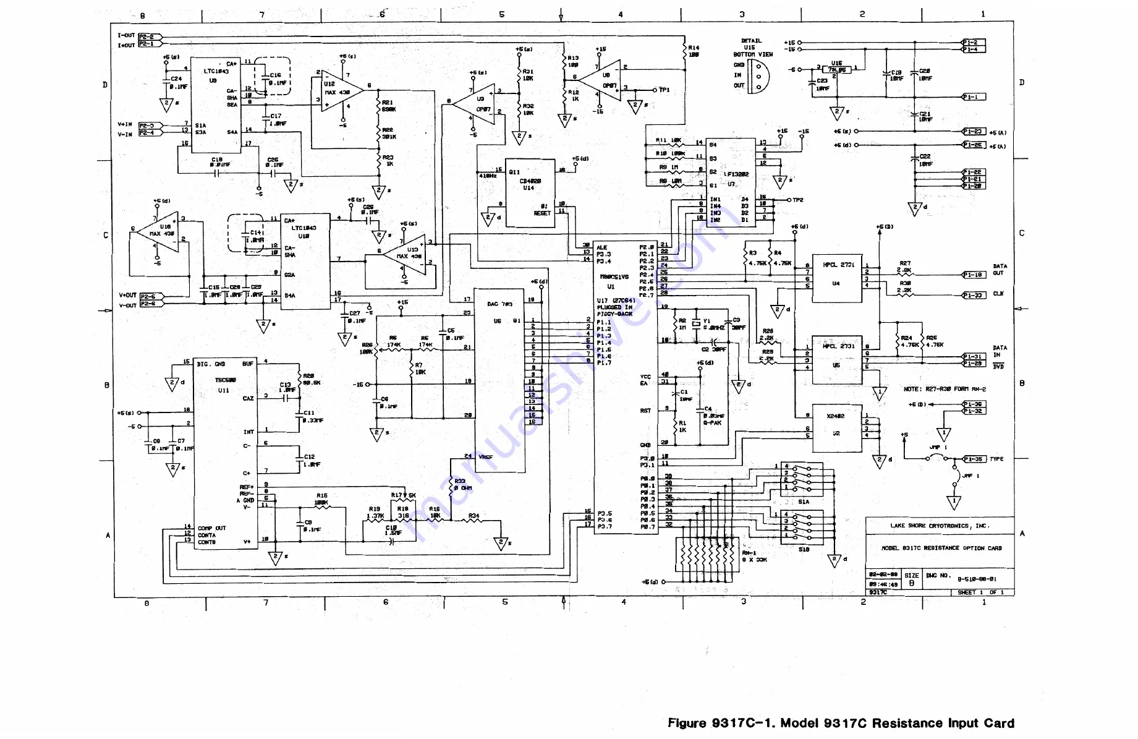Image resolution: width=1138 pixels, height=739 pixels.
Task: Click the "DETAIL U15 BOTTOM VIEW" label
Action: [x=752, y=48]
